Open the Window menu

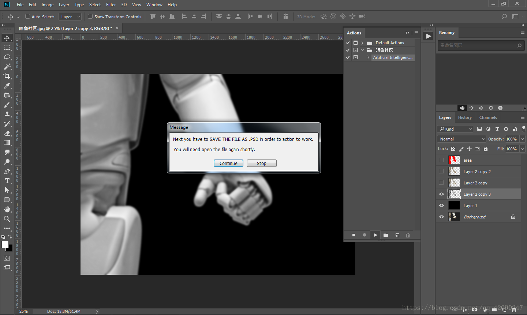(154, 5)
